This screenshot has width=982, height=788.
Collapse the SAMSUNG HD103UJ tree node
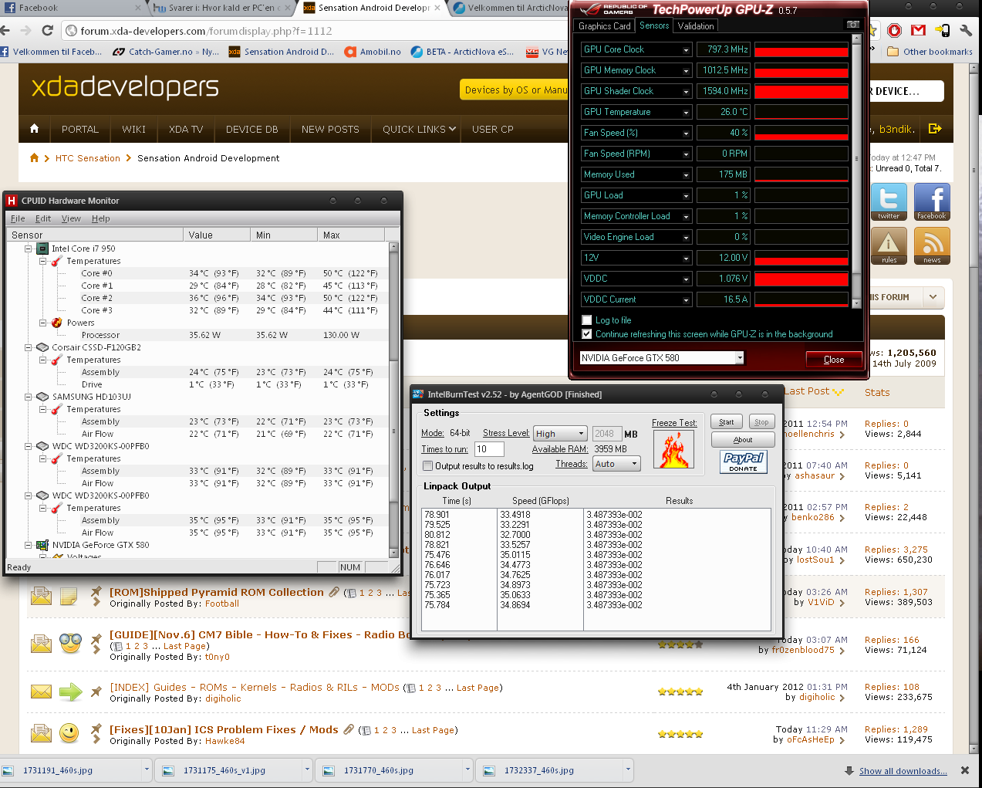(28, 397)
